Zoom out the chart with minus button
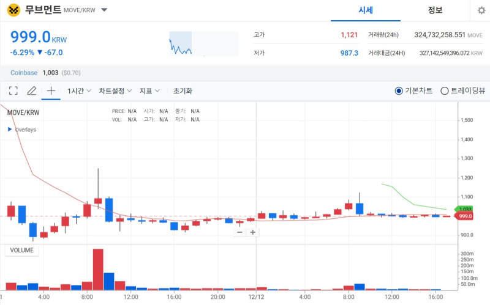This screenshot has height=305, width=490. click(239, 232)
